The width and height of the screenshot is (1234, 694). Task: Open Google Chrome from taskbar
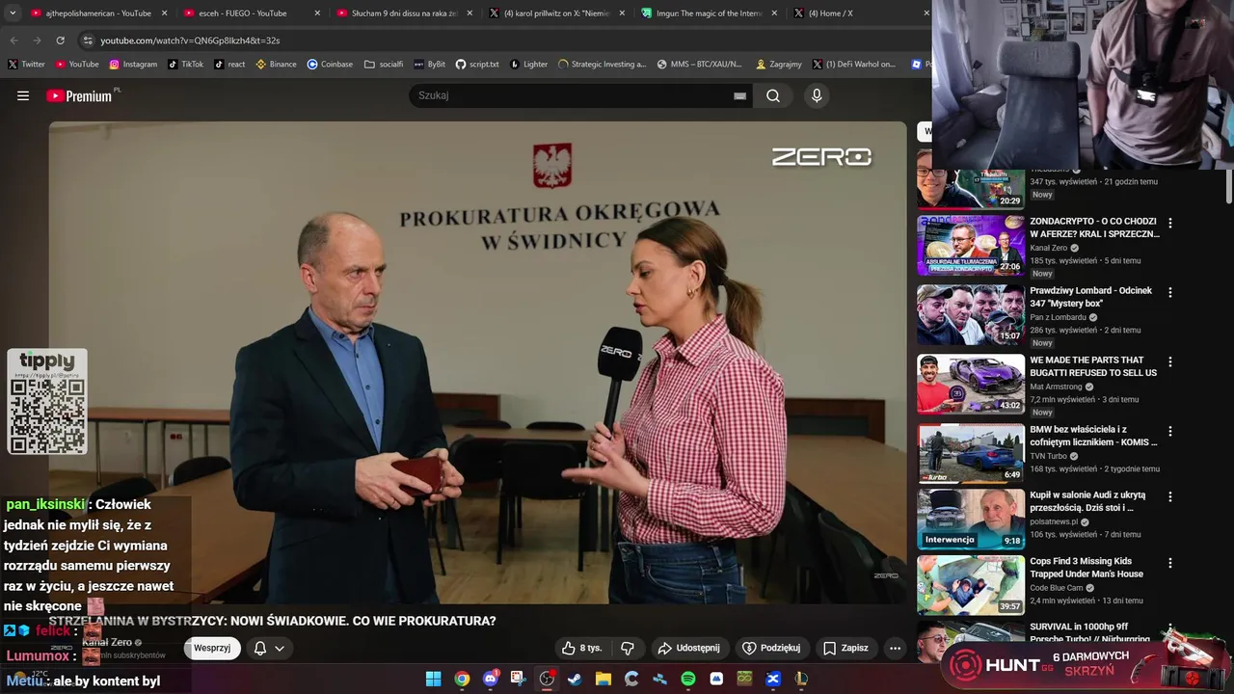point(462,679)
